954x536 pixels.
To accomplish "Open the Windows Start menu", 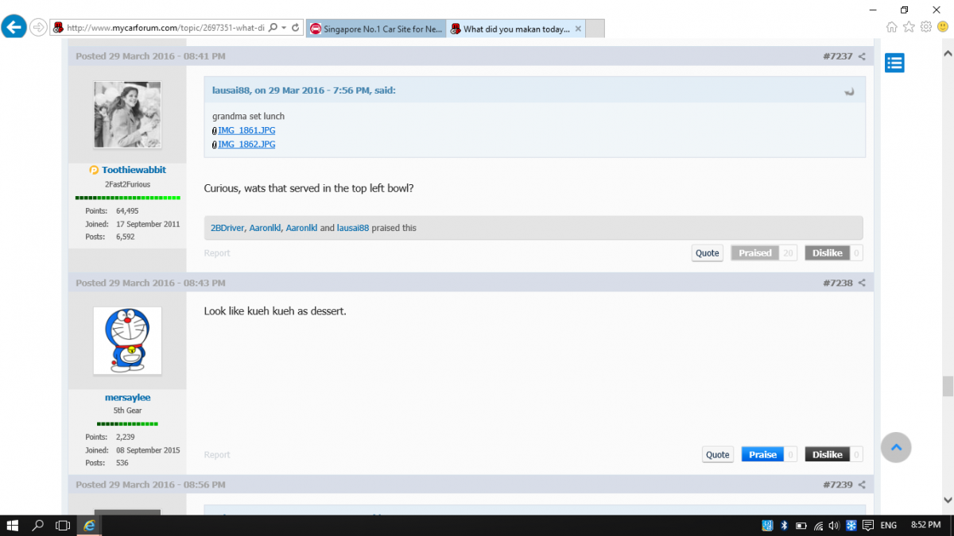I will pos(13,525).
